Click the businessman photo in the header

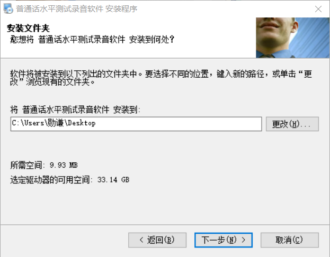[x=292, y=38]
